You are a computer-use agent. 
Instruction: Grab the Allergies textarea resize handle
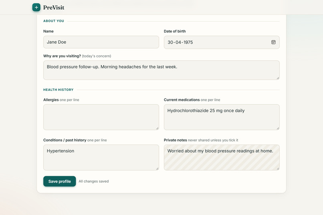coord(157,128)
